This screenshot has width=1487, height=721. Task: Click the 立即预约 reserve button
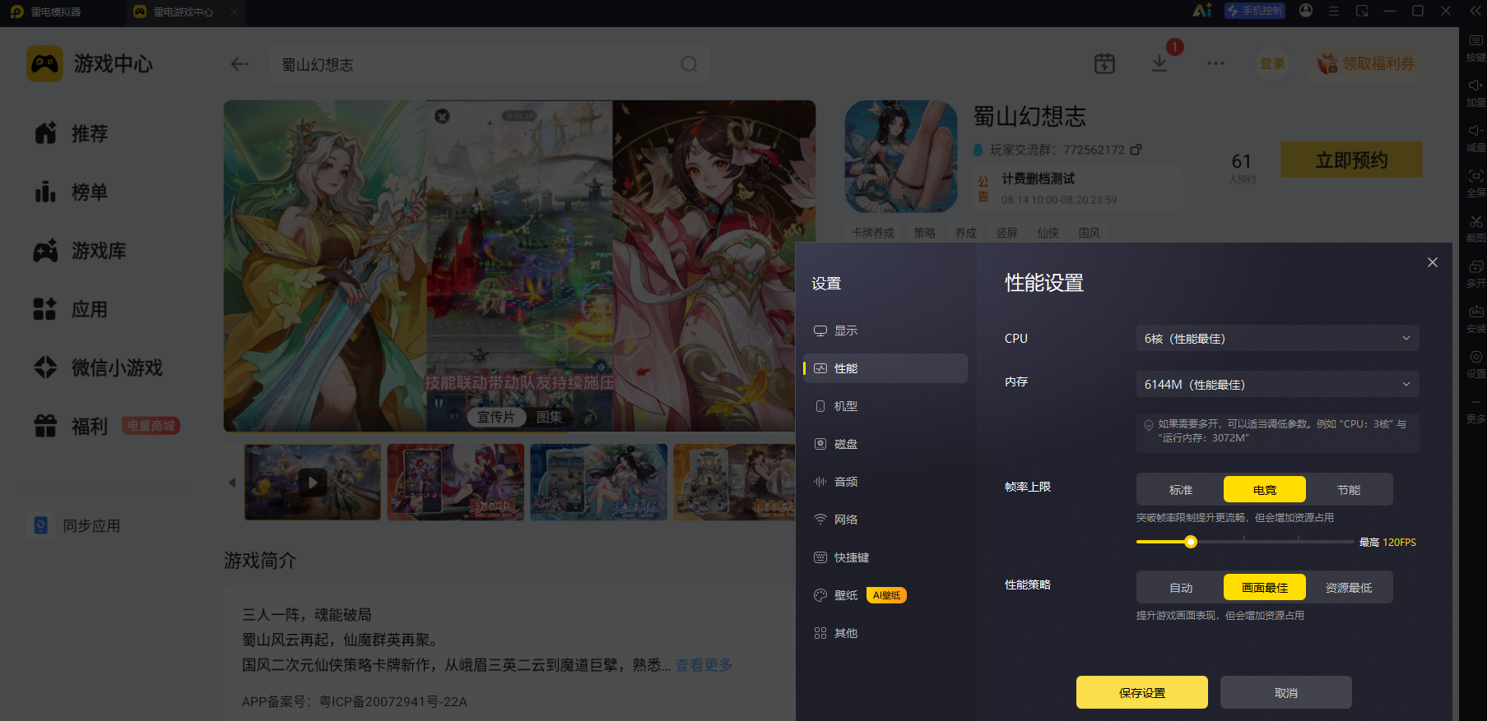(x=1351, y=159)
